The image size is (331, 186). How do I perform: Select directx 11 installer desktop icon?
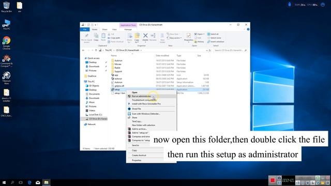tap(6, 95)
